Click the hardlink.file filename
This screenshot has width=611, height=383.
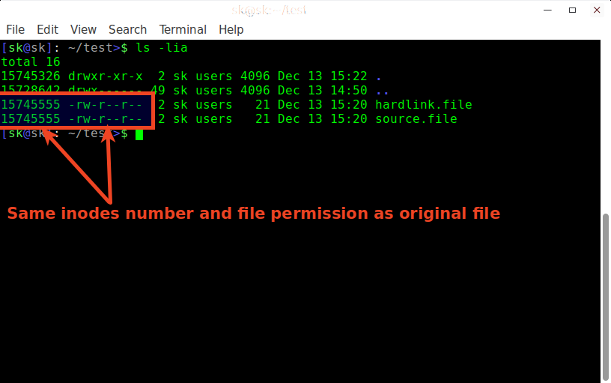click(x=424, y=104)
